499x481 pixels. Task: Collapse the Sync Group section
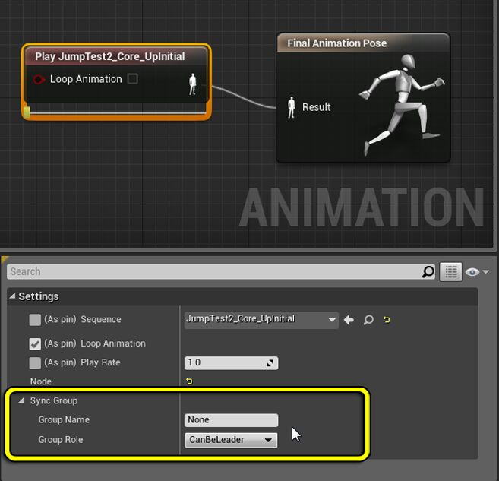point(21,400)
